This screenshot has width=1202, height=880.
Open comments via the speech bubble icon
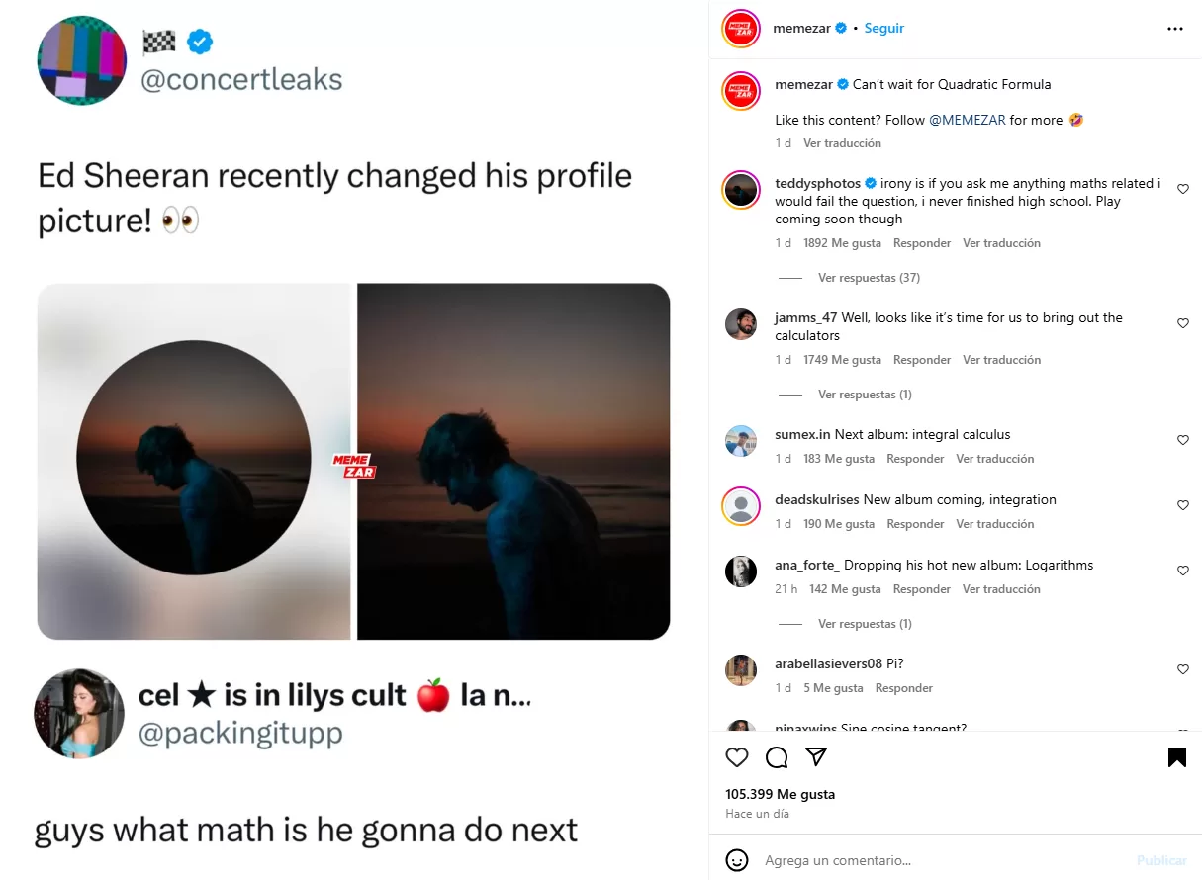[x=777, y=756]
